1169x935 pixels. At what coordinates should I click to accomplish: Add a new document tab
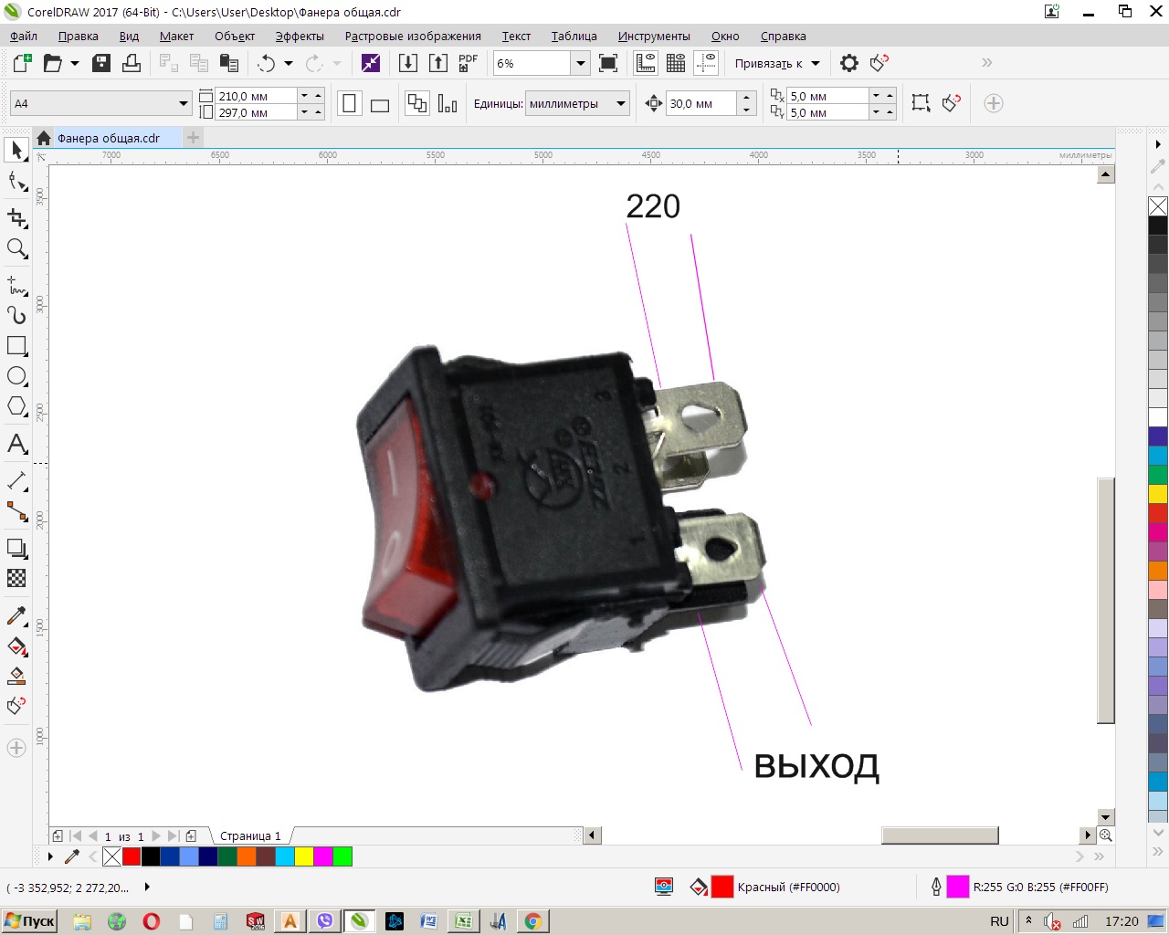[x=193, y=138]
